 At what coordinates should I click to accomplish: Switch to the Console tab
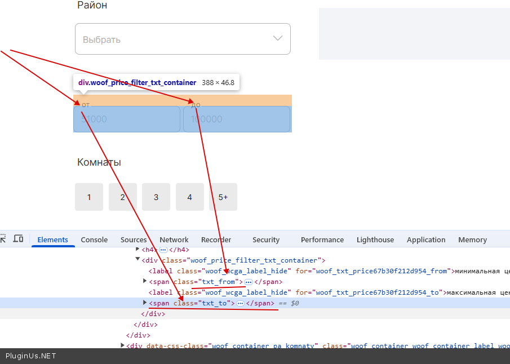[94, 239]
